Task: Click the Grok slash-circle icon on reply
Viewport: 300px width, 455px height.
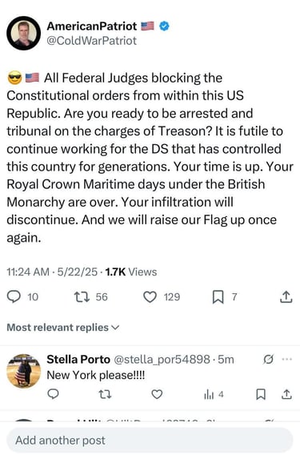Action: point(268,360)
